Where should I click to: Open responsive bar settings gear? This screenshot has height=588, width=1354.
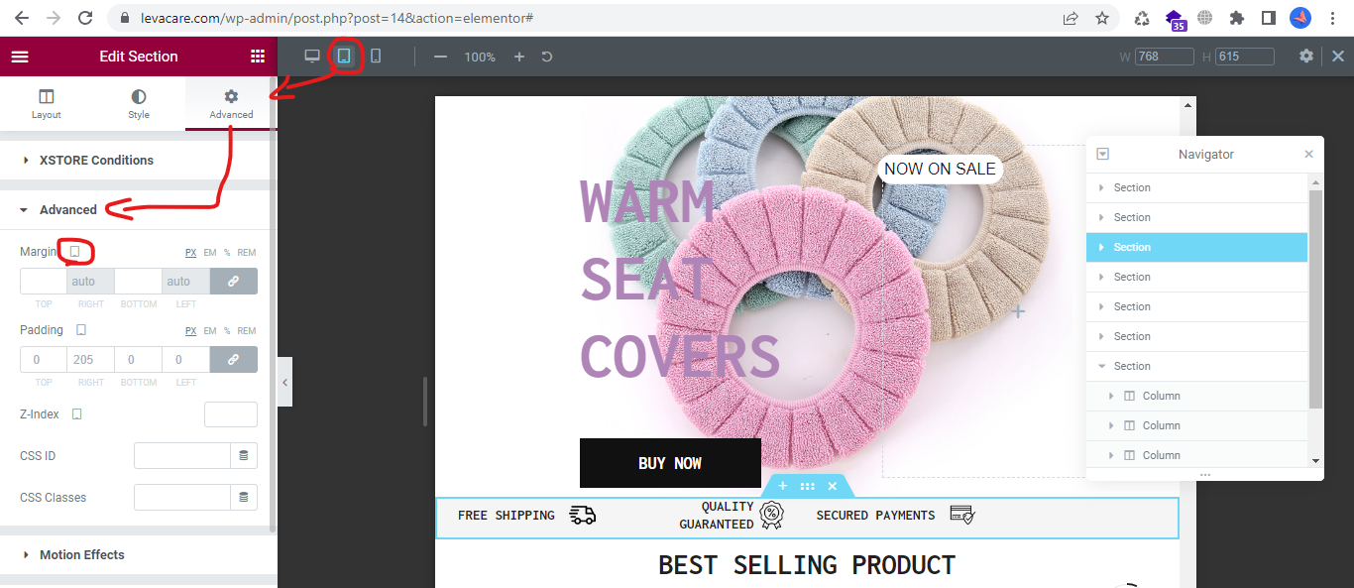pyautogui.click(x=1306, y=57)
